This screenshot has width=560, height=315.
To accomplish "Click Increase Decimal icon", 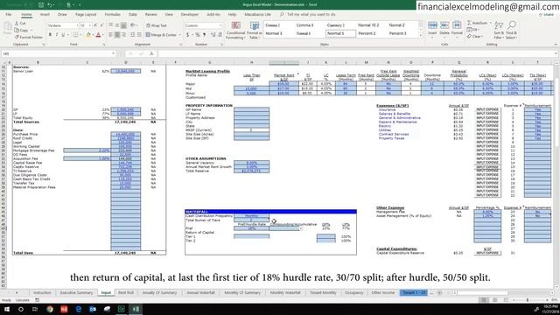I will (x=213, y=35).
